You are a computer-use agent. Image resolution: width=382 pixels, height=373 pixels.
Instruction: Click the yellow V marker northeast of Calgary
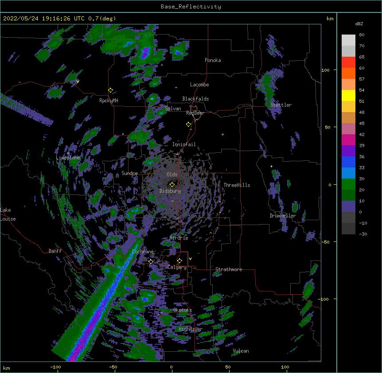tap(190, 259)
